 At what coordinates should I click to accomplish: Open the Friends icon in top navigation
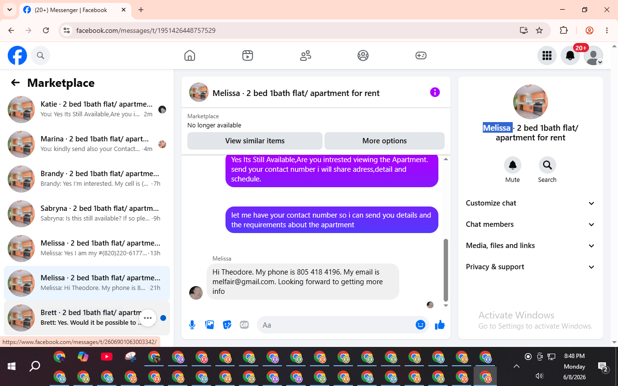306,55
